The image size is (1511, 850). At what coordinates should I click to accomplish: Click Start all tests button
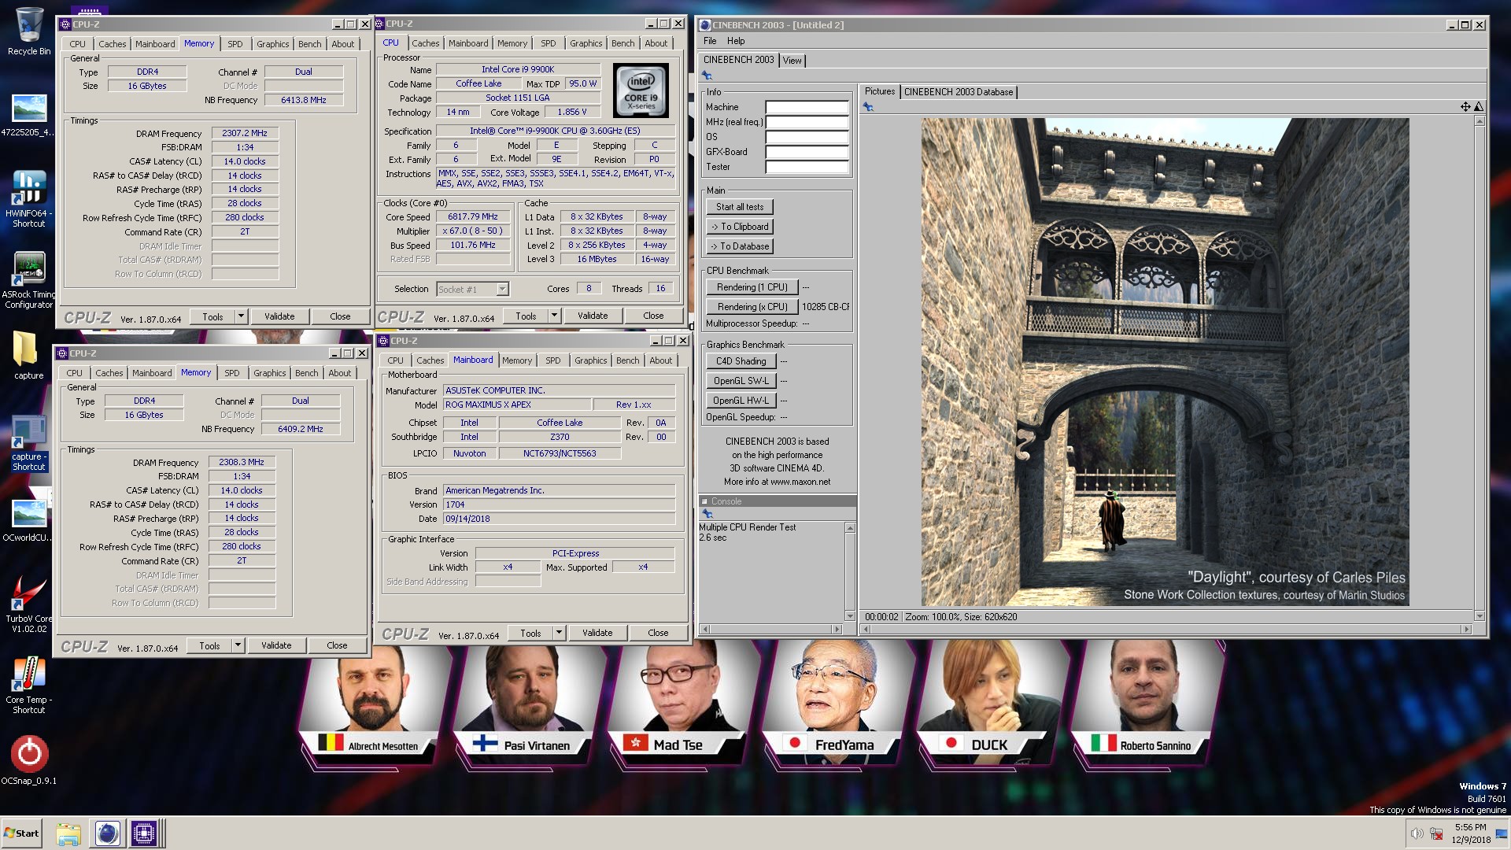pos(740,207)
